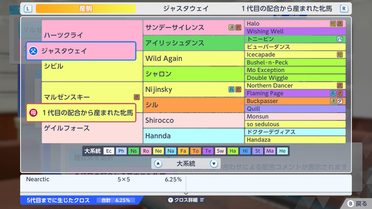Click the ダ icon on Buckpasser
This screenshot has height=209, width=372.
[x=340, y=101]
